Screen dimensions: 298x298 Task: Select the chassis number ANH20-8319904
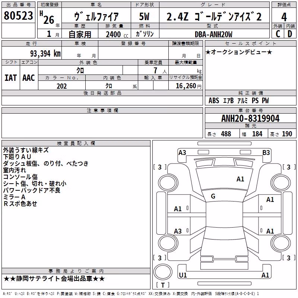coord(250,118)
